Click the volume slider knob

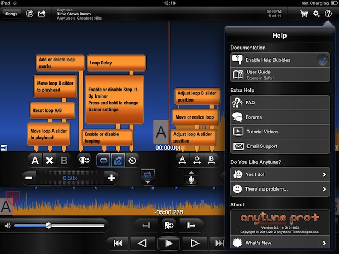point(49,226)
